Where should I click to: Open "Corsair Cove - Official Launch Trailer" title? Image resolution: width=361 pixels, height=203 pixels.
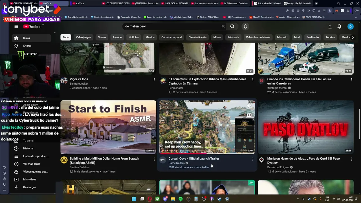pos(194,158)
